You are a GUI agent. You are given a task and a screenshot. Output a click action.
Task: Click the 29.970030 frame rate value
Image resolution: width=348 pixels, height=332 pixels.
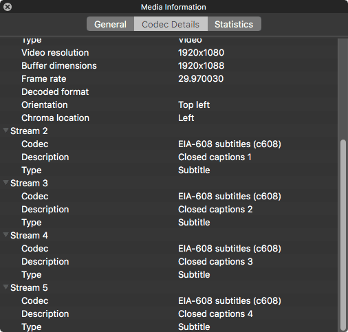[x=201, y=79]
